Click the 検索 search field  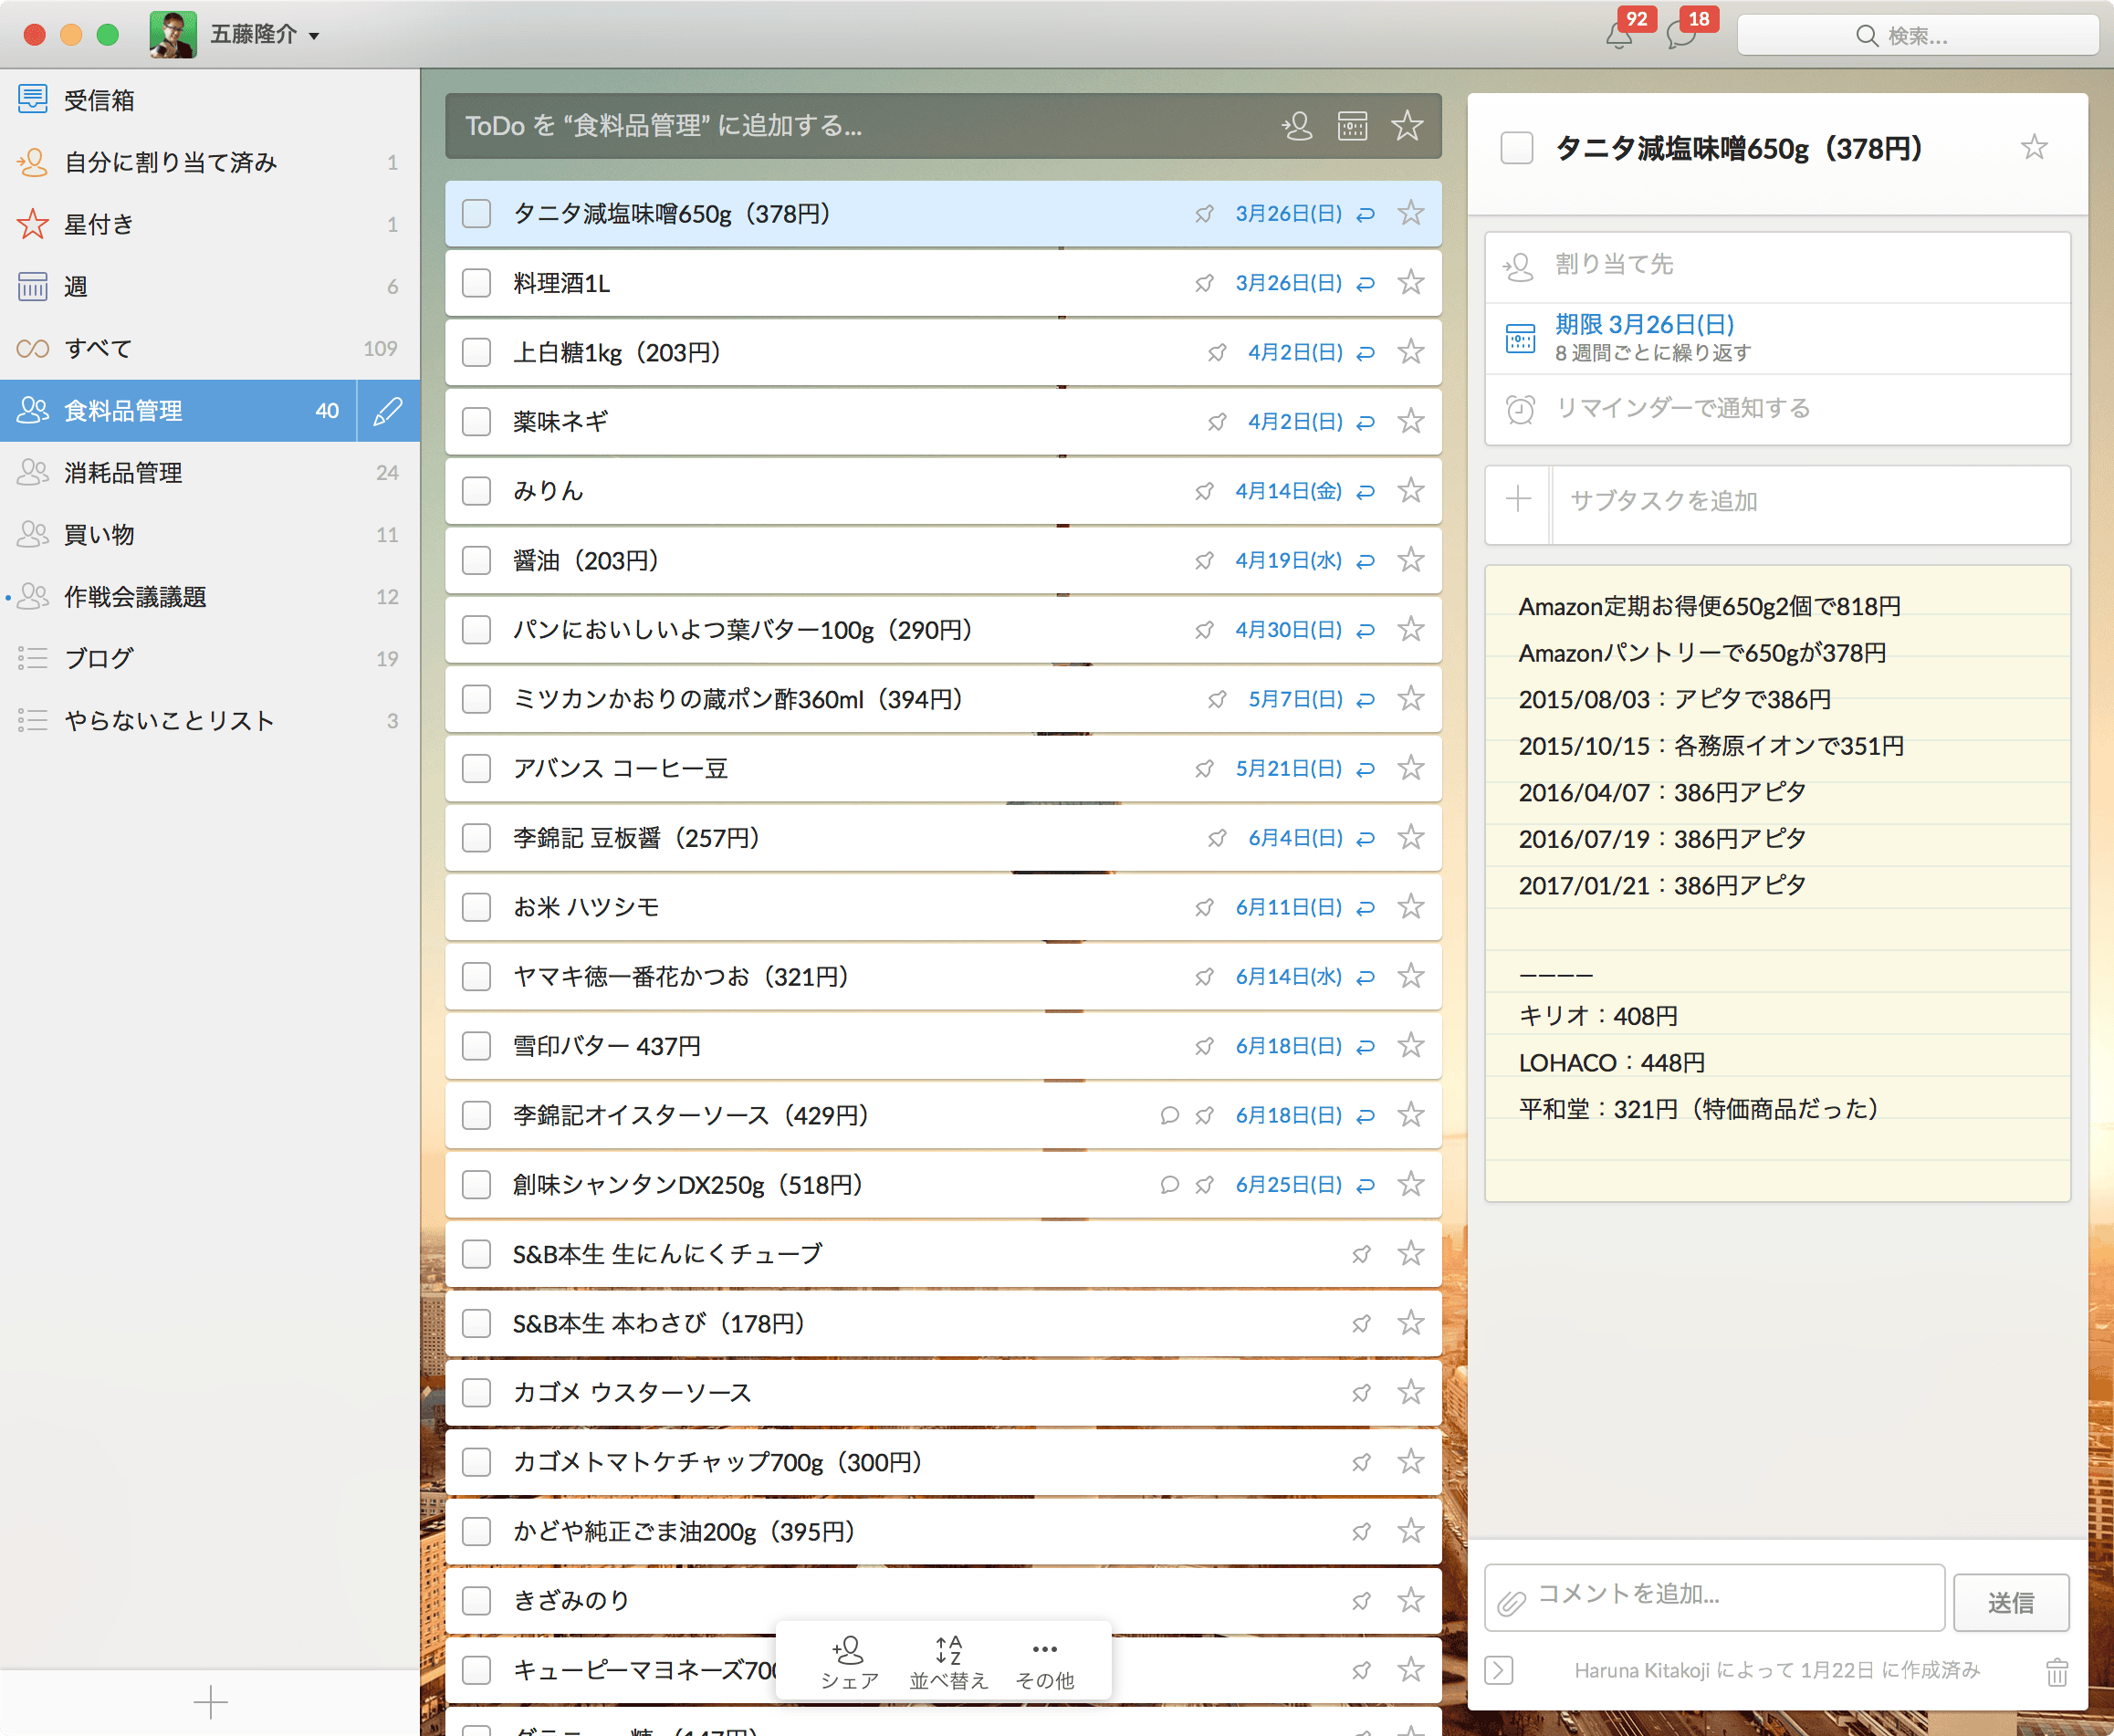tap(1917, 36)
